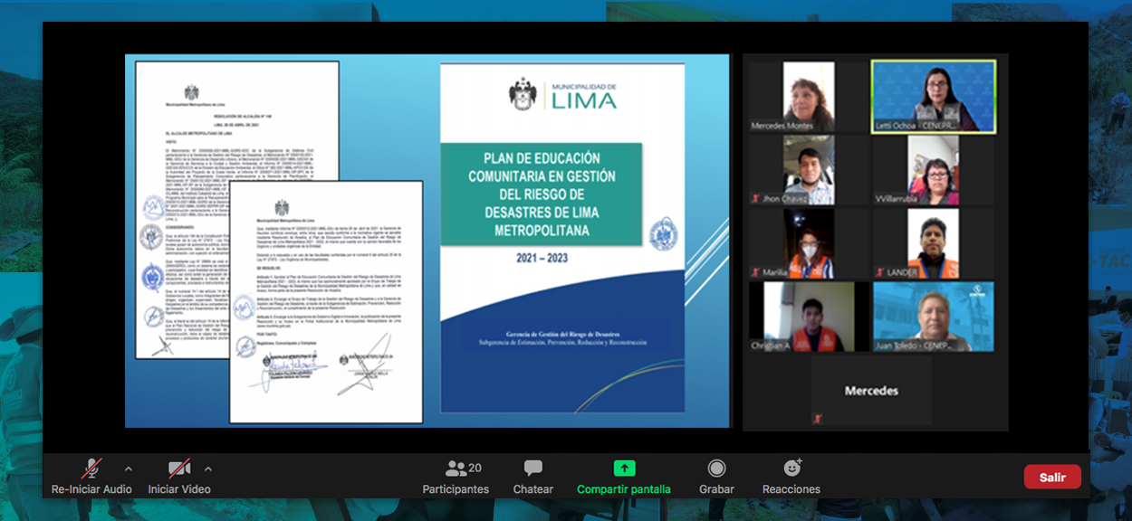The image size is (1132, 521).
Task: Open the video options arrow beside Iniciar Video
Action: tap(208, 469)
